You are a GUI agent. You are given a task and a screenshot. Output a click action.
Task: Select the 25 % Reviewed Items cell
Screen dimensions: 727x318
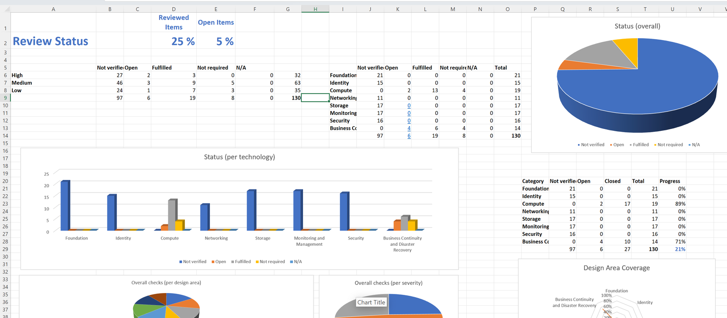coord(183,41)
